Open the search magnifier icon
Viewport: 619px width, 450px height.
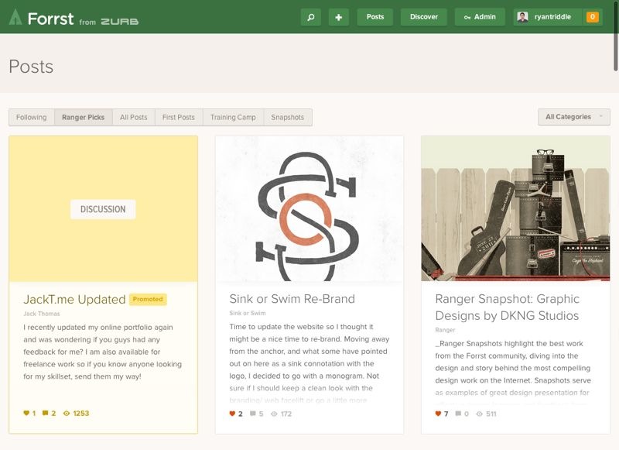coord(311,17)
